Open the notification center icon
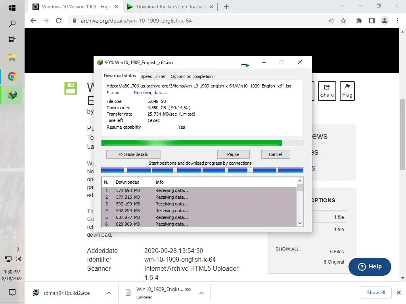Screen dimensions: 406x304 (12, 293)
